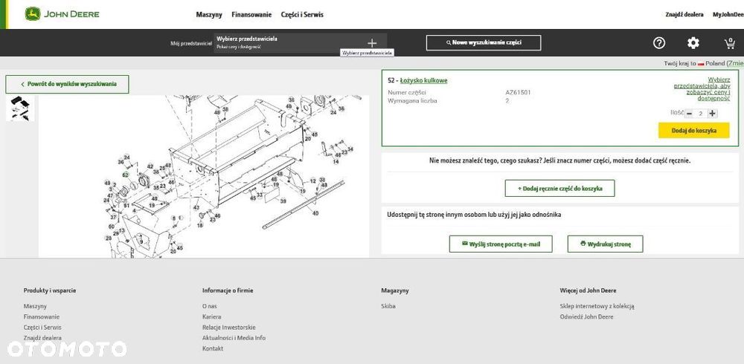The height and width of the screenshot is (364, 744).
Task: Click Dodaj ręcznie część do koszyka
Action: click(x=560, y=188)
